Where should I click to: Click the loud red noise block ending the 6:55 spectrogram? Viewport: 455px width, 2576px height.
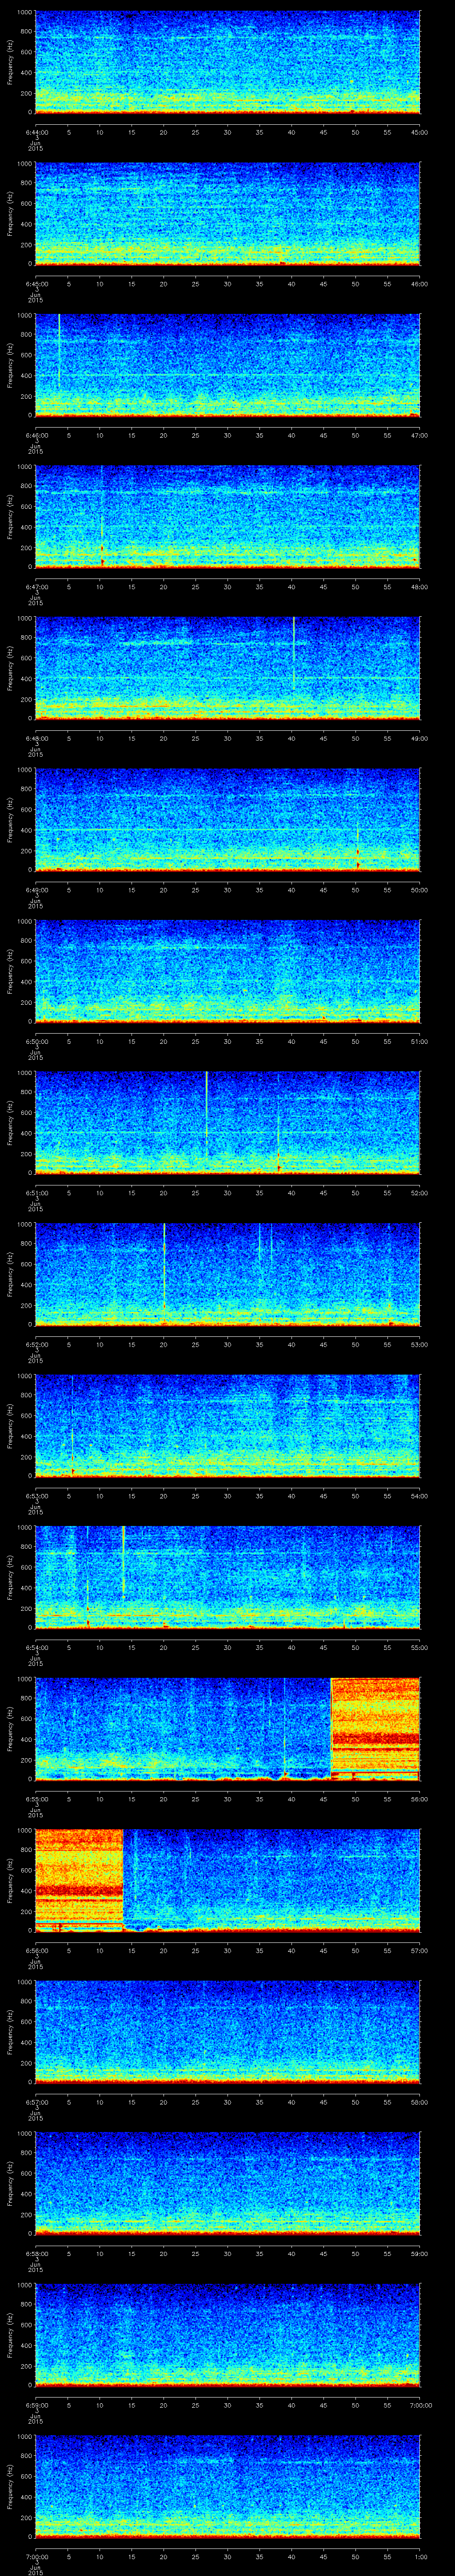375,1728
